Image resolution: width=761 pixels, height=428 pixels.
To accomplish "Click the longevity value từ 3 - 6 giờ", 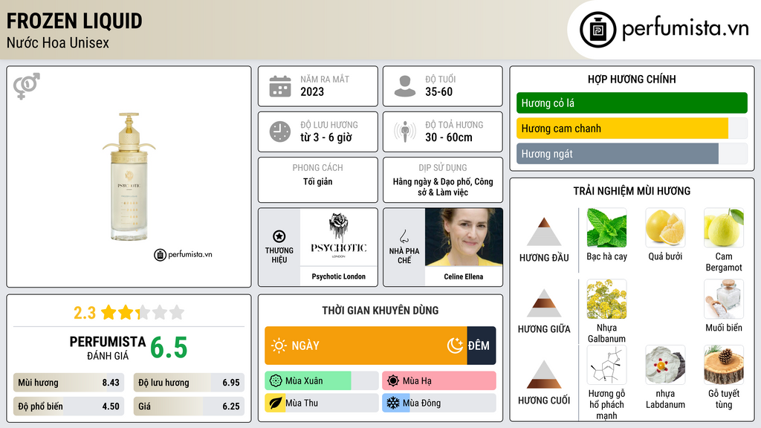I will click(326, 137).
